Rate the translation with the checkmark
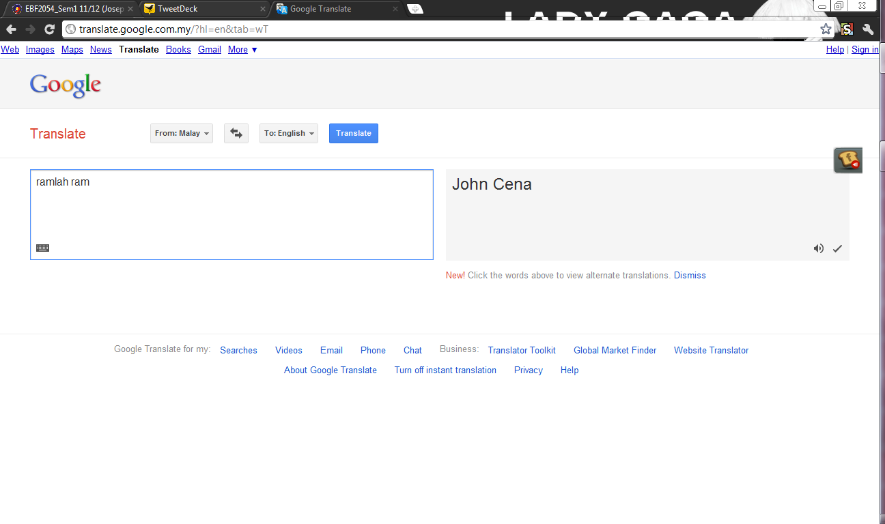Screen dimensions: 885x524 click(837, 248)
